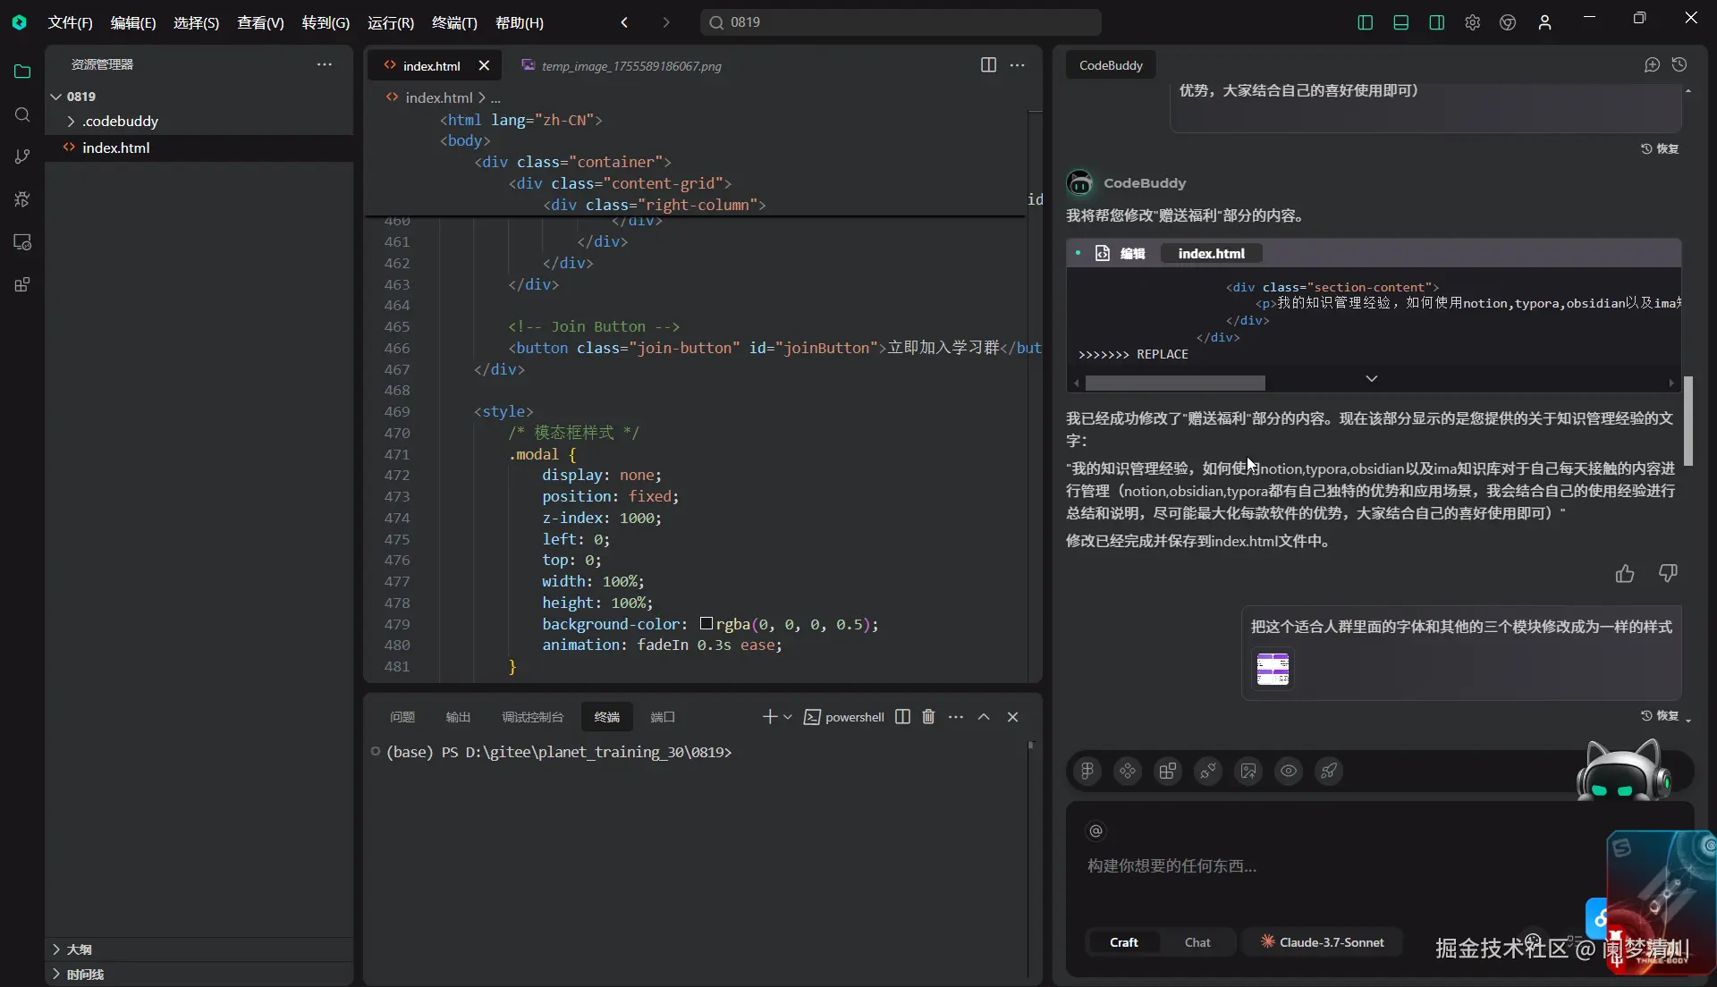Expand the 大纲 outline section
This screenshot has width=1717, height=987.
79,949
